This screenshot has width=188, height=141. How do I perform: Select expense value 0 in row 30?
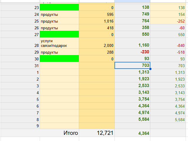97,59
